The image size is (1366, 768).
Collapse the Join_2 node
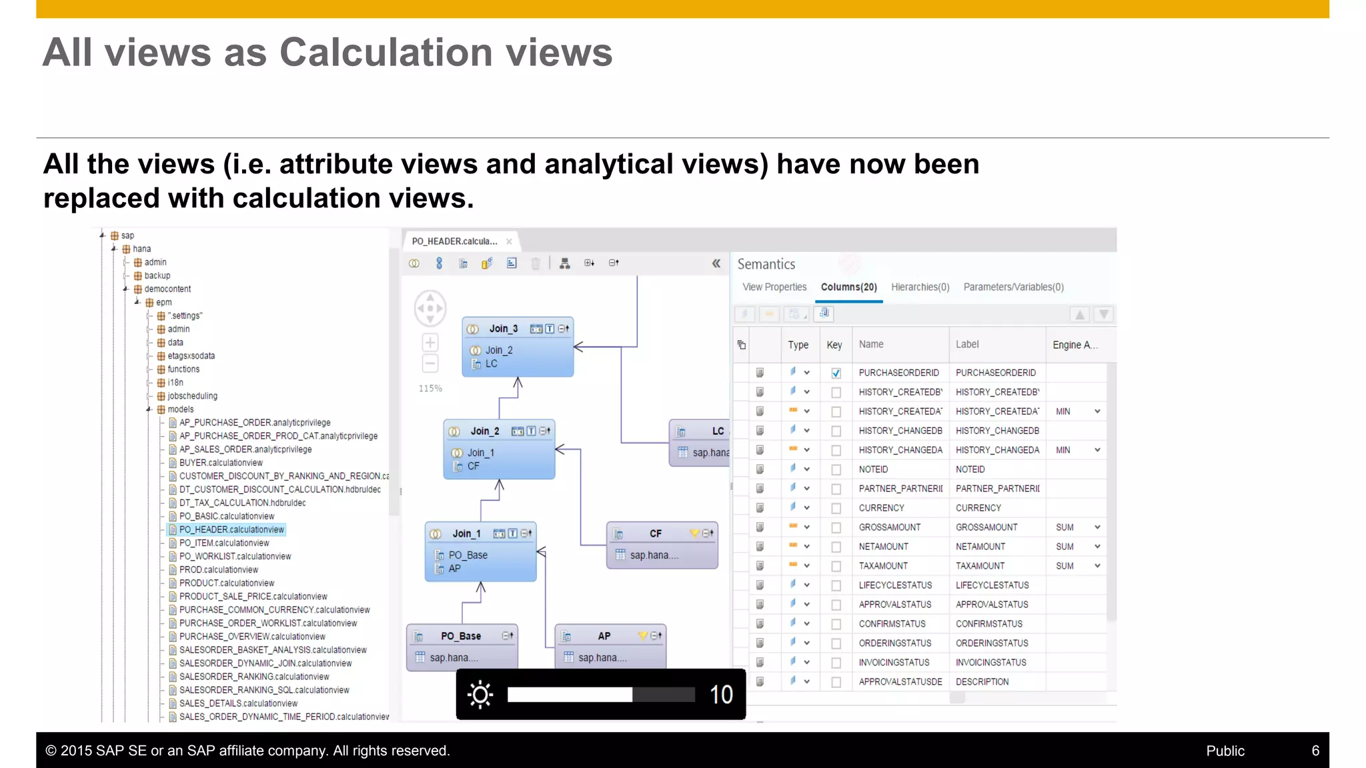click(545, 431)
